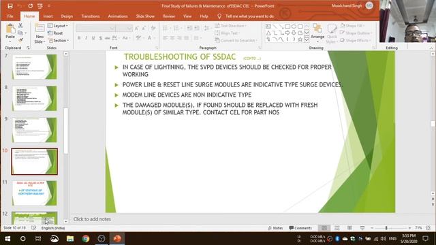Click the Tell me lightbulb icon
Viewport: 436px width, 245px height.
219,16
